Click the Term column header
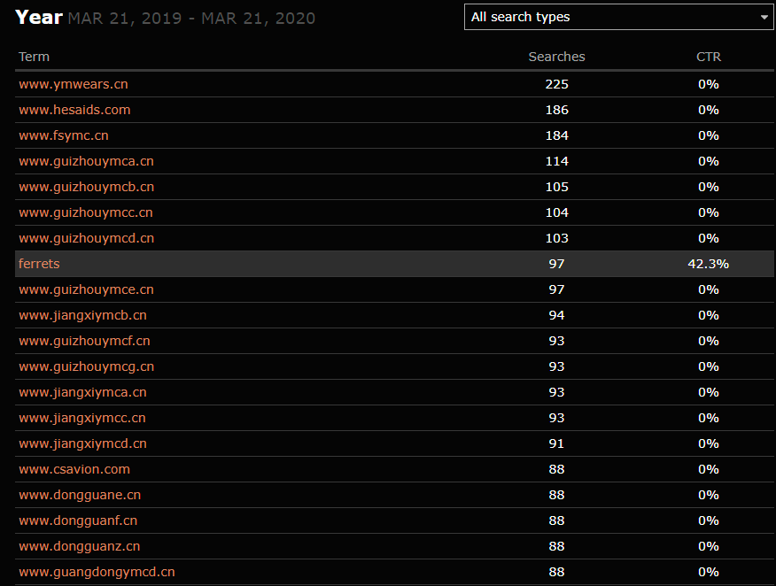 point(35,57)
